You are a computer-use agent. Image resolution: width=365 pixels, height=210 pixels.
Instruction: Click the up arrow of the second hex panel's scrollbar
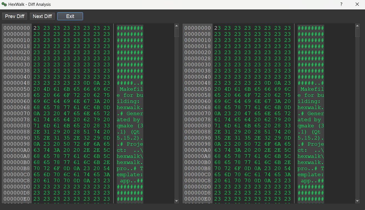pos(357,26)
